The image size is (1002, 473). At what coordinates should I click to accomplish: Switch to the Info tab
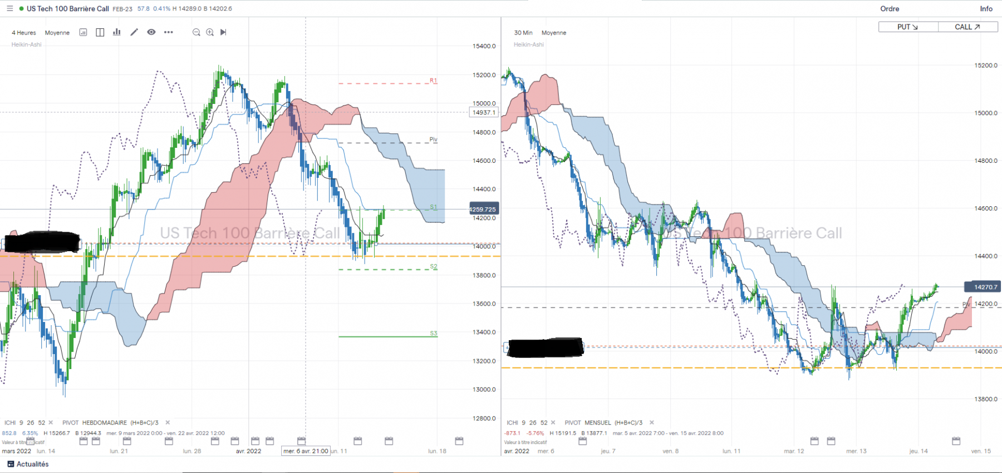click(986, 9)
